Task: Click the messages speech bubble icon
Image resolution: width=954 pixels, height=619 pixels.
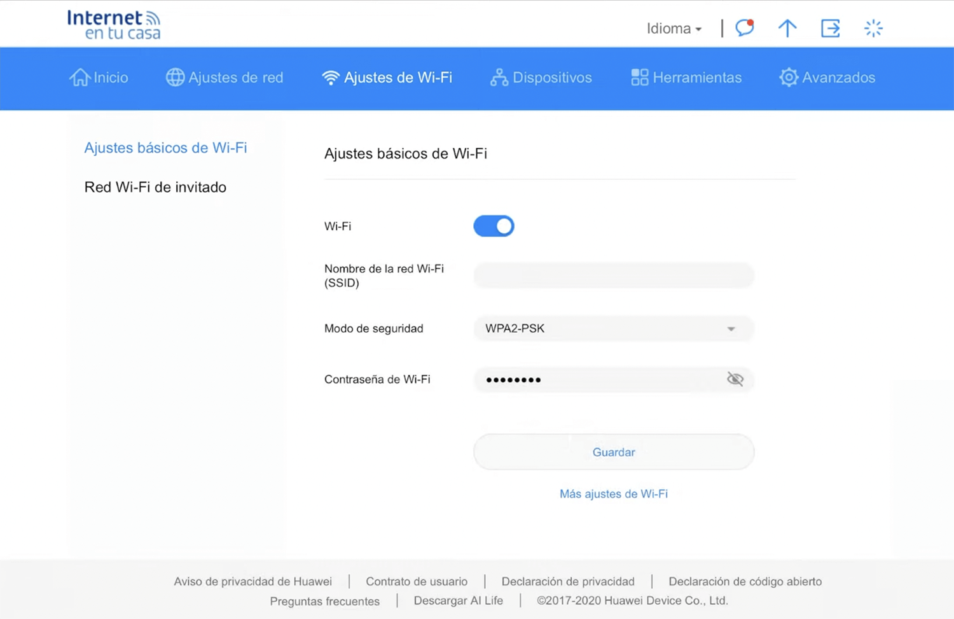Action: pos(744,28)
